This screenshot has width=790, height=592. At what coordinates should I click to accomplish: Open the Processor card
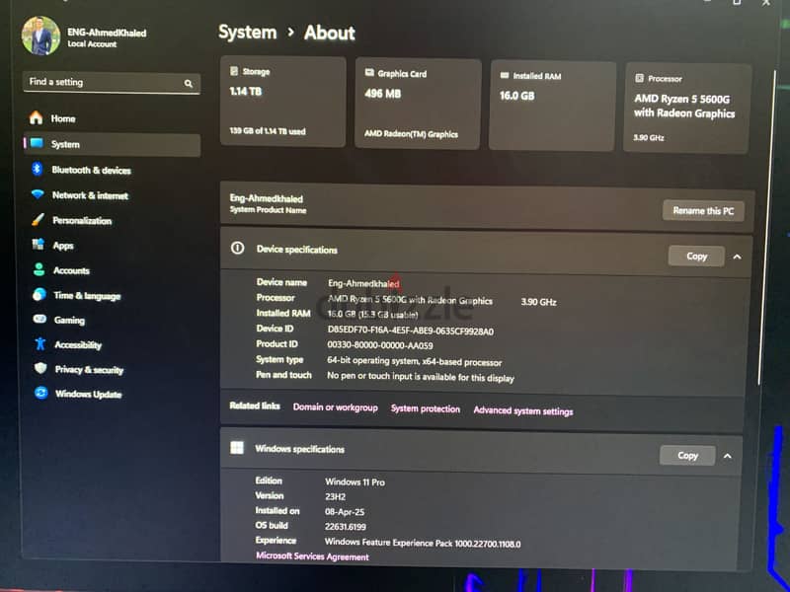point(687,109)
